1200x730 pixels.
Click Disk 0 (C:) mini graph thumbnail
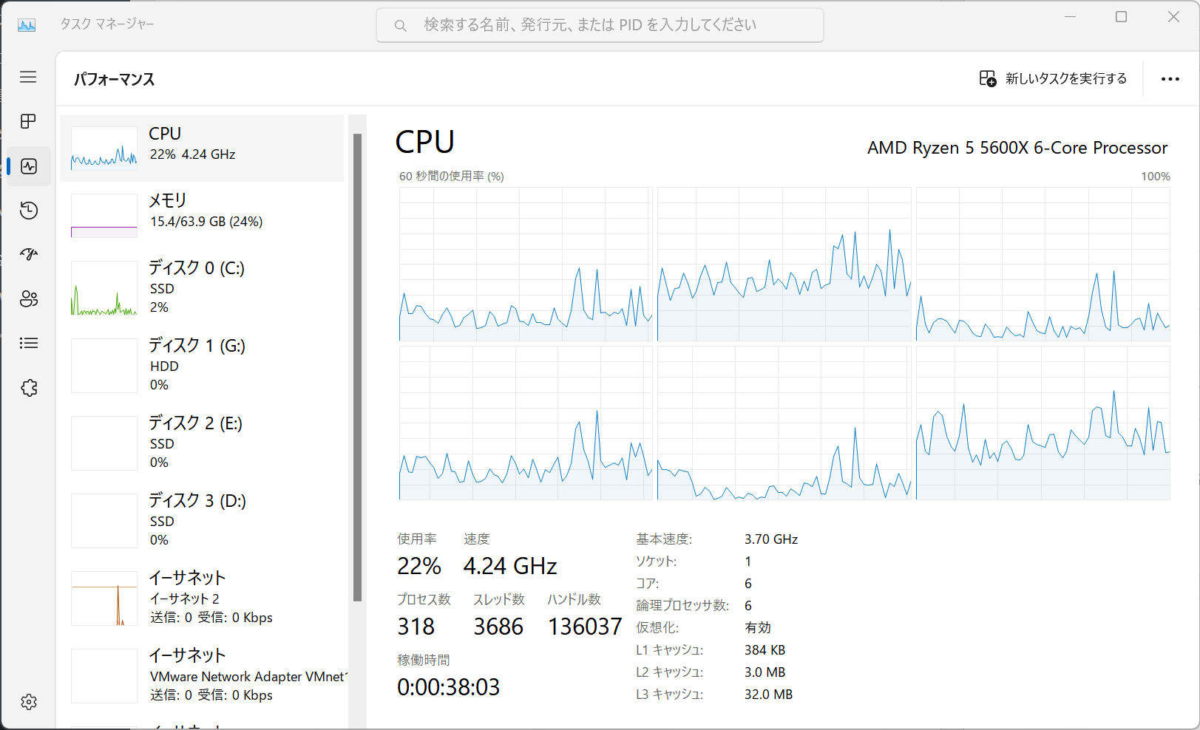pos(104,288)
